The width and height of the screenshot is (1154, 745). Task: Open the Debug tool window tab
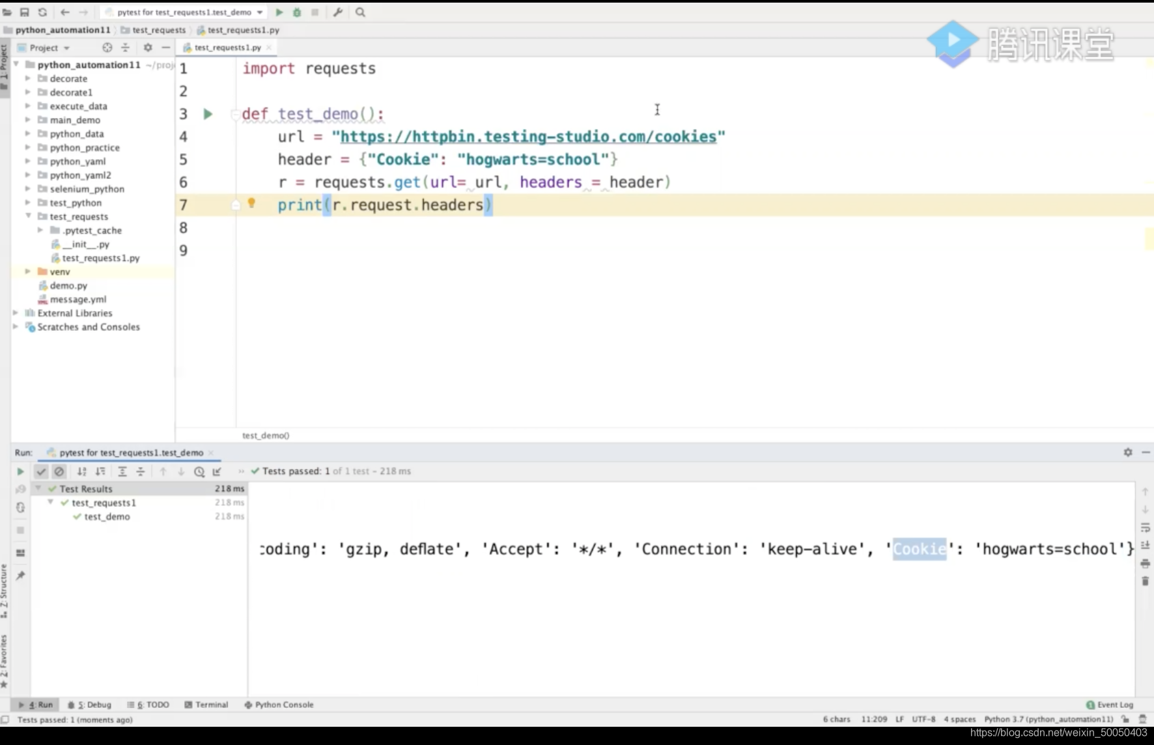tap(90, 705)
